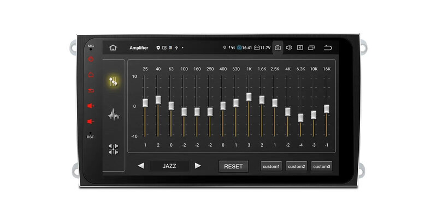This screenshot has width=437, height=218.
Task: Go back using the top-right return arrow
Action: [328, 47]
